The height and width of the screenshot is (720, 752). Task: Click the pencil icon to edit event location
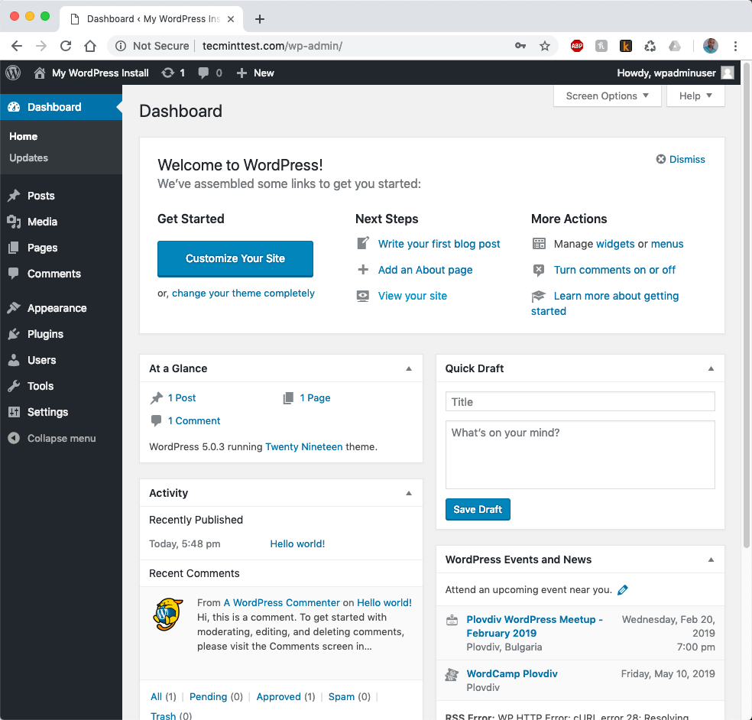coord(623,590)
